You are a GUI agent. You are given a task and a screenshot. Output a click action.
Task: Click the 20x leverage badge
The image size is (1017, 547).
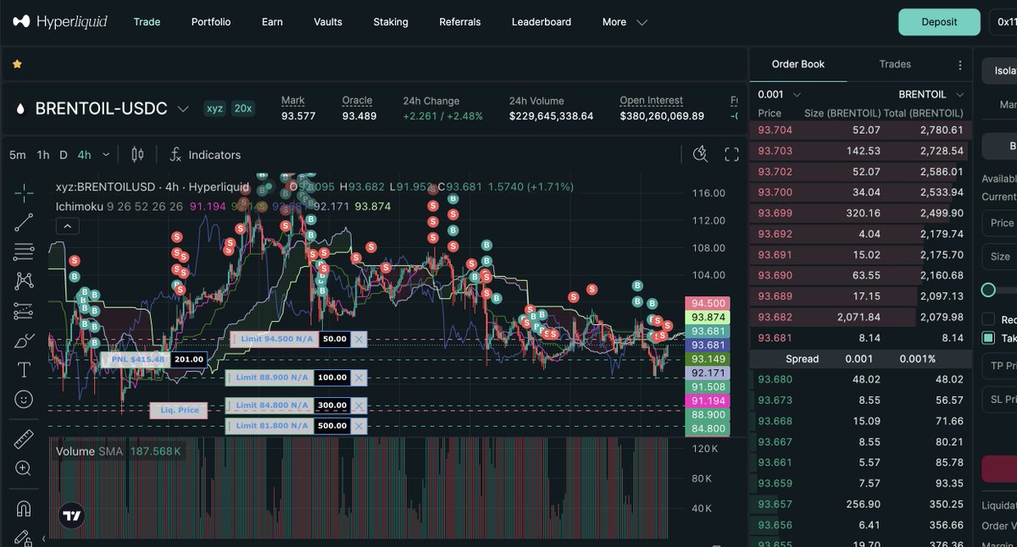[x=243, y=108]
